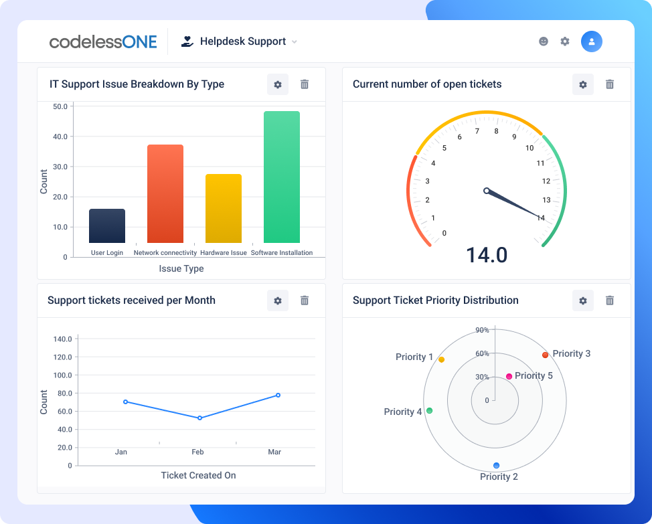Open settings for Support tickets received per Month
The image size is (652, 524).
(278, 300)
